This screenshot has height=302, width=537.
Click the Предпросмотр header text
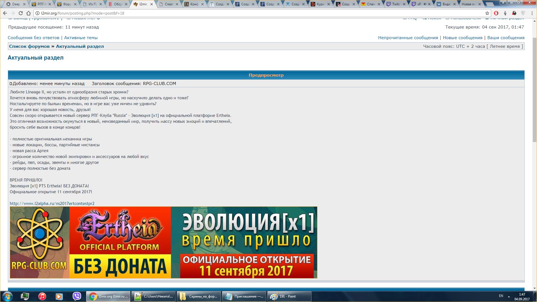point(266,75)
